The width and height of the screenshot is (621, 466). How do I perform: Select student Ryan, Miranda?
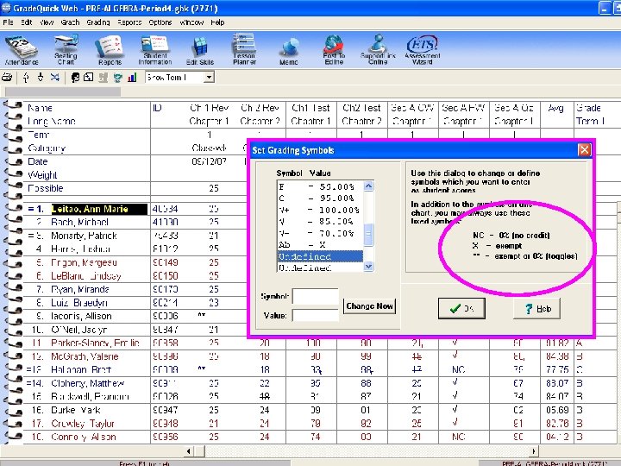(x=79, y=289)
